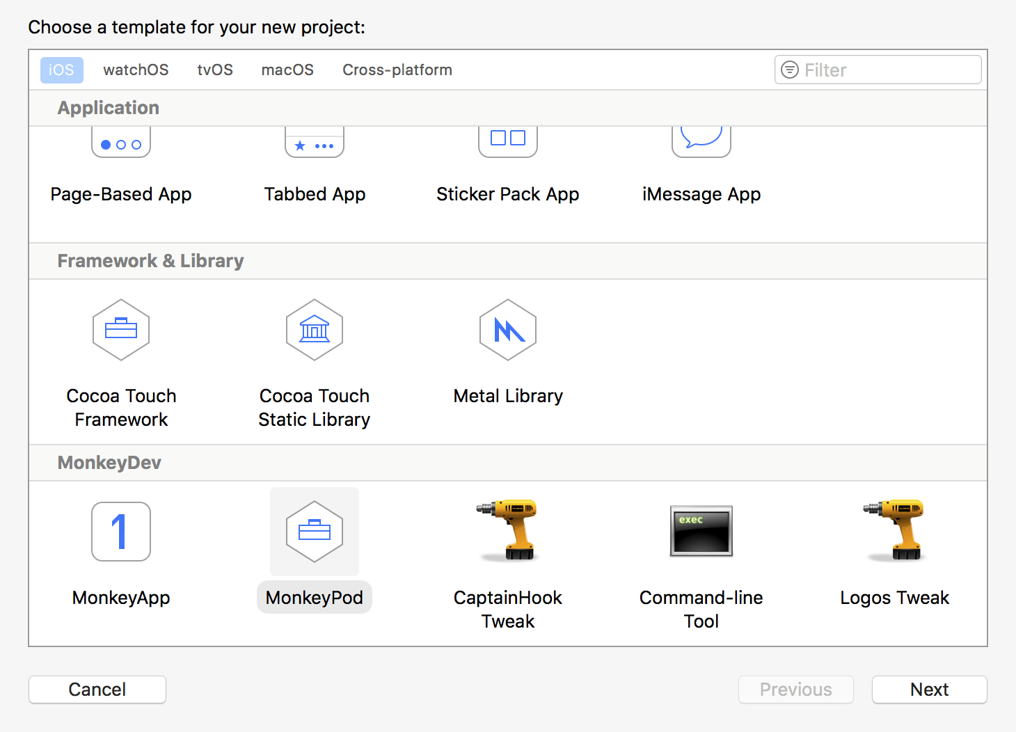The image size is (1016, 732).
Task: Click the "MonkeyApp" label
Action: [121, 598]
